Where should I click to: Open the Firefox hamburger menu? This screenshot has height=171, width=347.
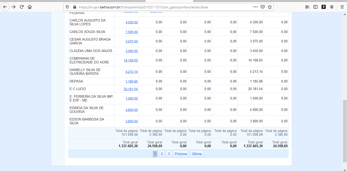tap(342, 7)
